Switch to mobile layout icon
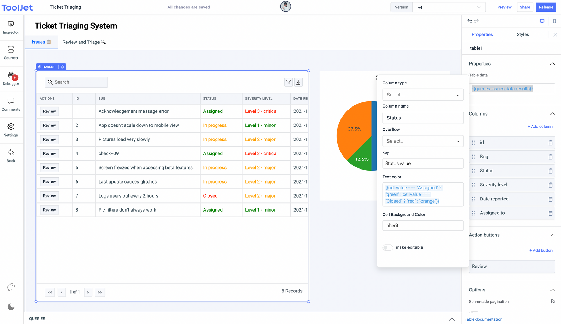Image resolution: width=561 pixels, height=324 pixels. pos(554,21)
